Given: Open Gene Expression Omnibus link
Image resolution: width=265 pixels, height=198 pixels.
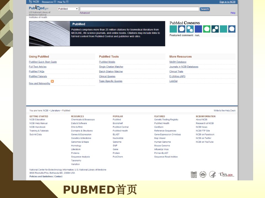Looking at the screenshot, I should click(168, 134).
